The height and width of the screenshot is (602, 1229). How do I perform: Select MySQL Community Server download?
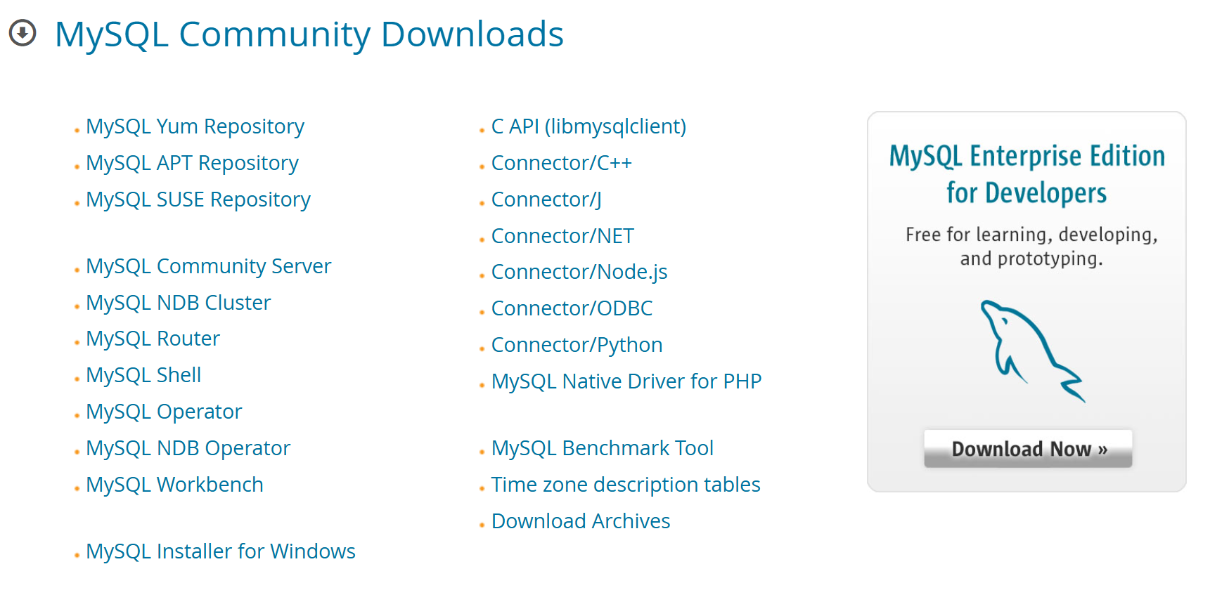pyautogui.click(x=208, y=266)
